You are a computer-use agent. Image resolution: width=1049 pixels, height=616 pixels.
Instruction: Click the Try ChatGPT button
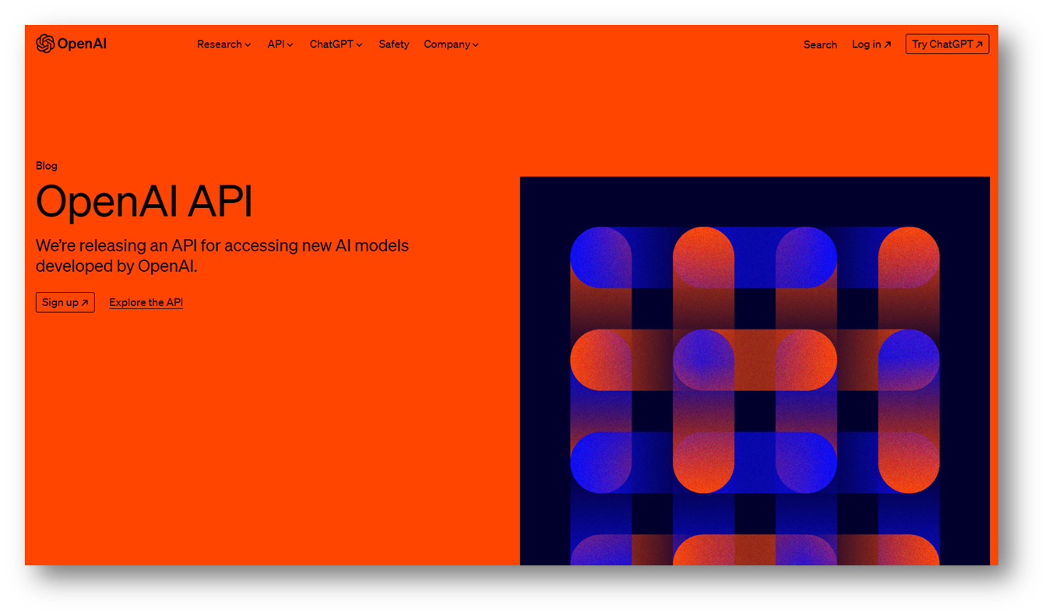pyautogui.click(x=947, y=44)
